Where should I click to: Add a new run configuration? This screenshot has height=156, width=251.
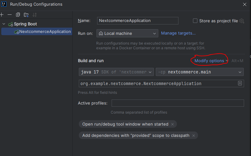point(2,15)
